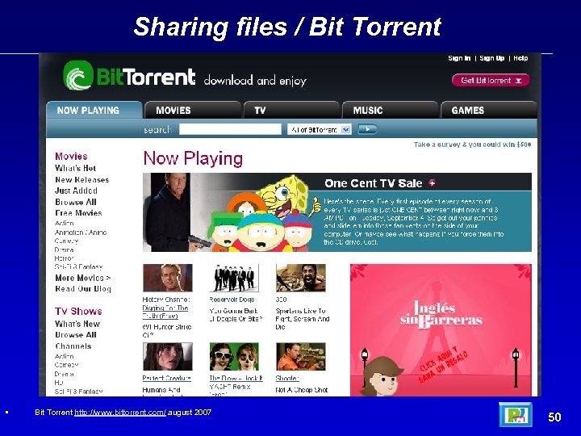Click More Movies link
Viewport: 581px width, 436px height.
(x=83, y=278)
